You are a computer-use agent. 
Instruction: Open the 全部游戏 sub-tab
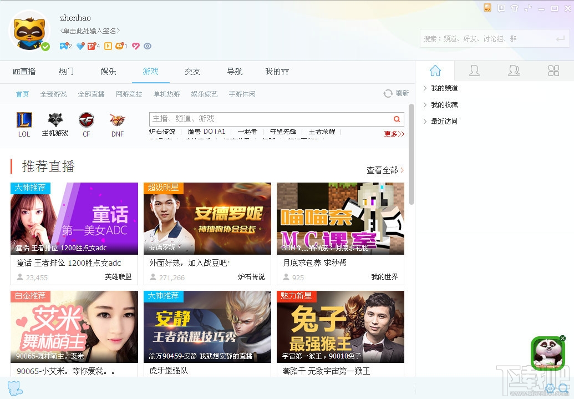coord(53,94)
